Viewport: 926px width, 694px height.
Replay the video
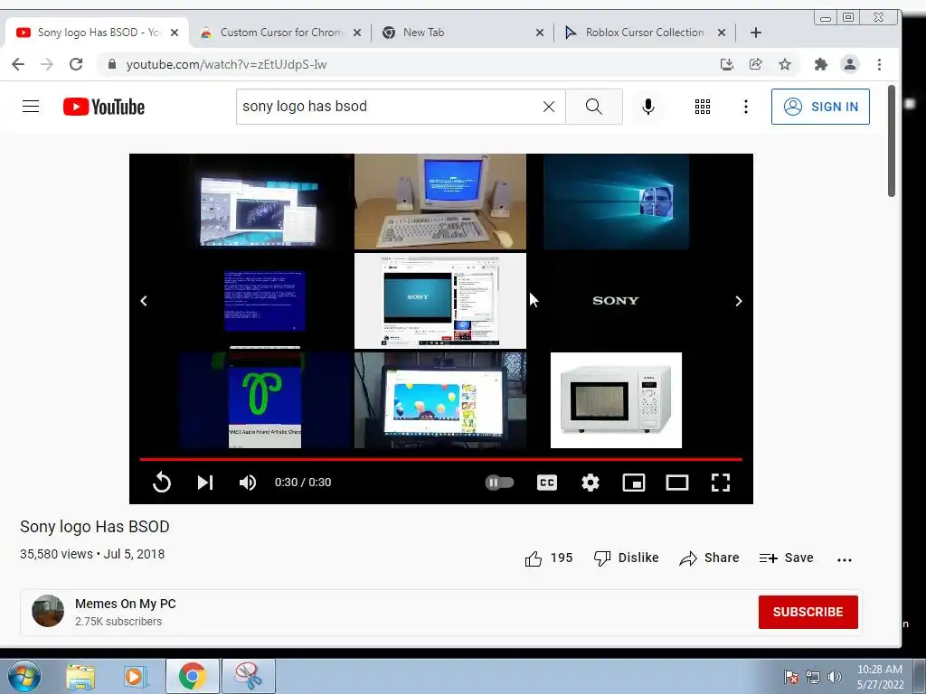click(161, 483)
